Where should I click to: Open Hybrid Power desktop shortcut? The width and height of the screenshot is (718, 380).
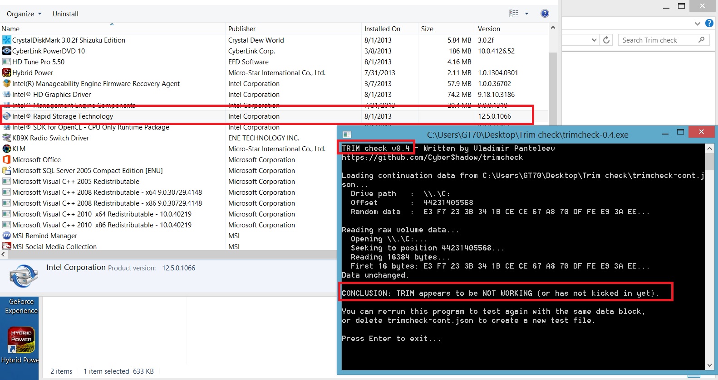(21, 344)
